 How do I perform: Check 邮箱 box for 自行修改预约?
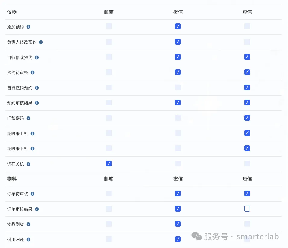(109, 57)
